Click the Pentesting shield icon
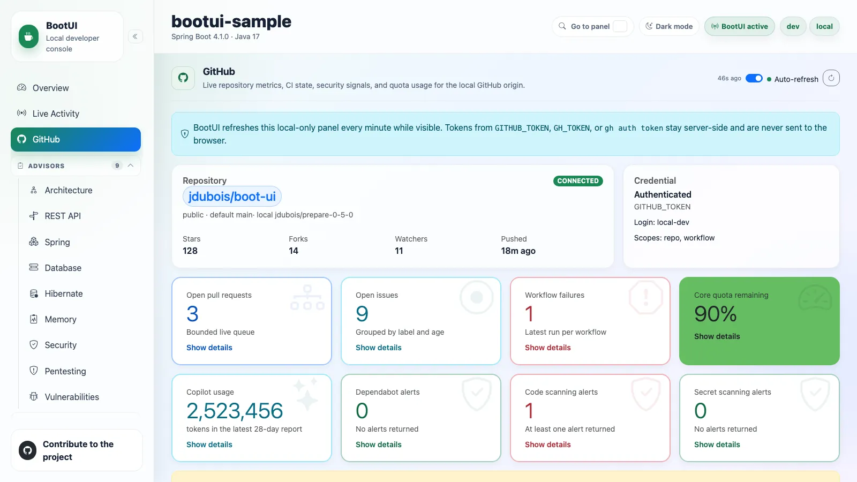857x482 pixels. coord(34,371)
